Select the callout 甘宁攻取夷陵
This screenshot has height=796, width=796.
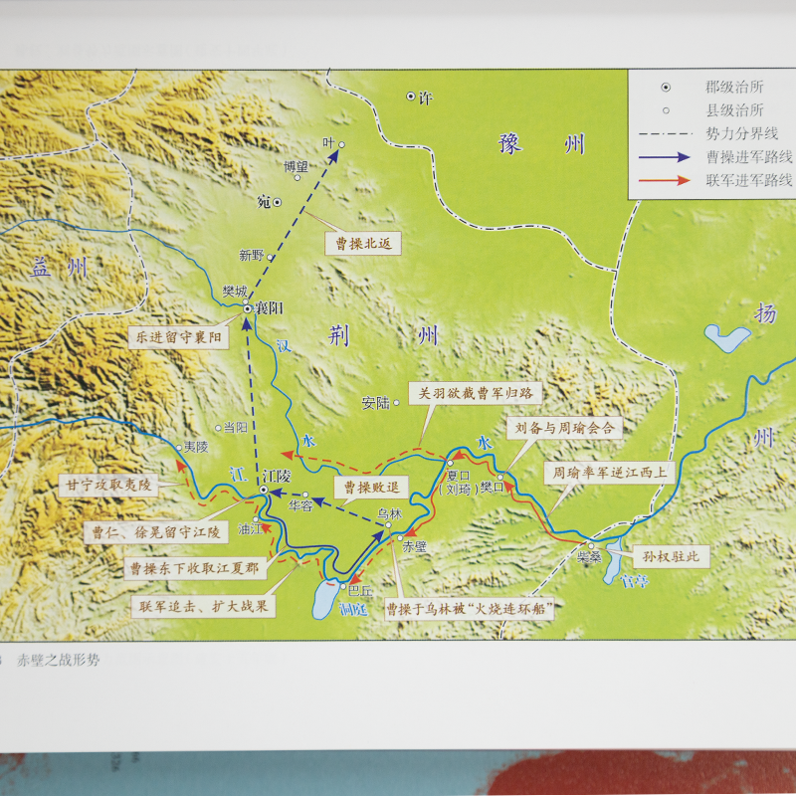click(108, 486)
